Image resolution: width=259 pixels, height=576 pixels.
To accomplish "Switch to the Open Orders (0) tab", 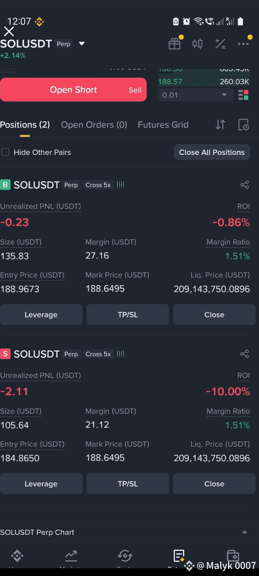I will click(x=94, y=125).
